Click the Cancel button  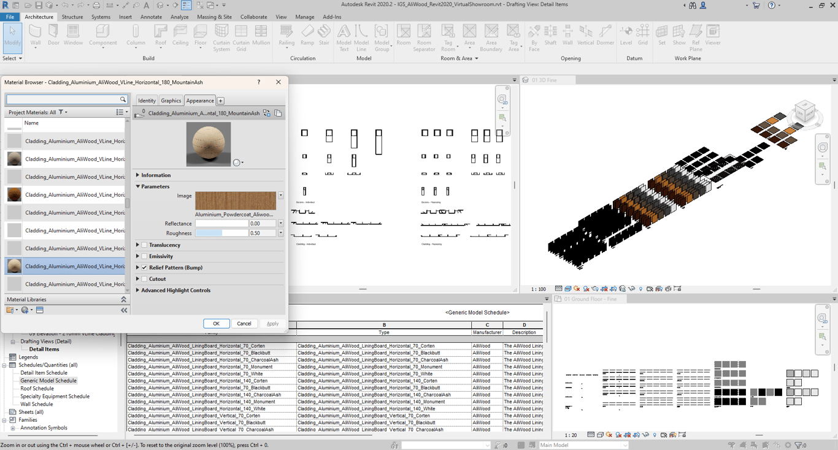(244, 324)
